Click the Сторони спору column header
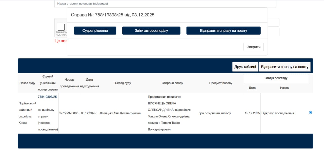The height and width of the screenshot is (151, 324). [172, 83]
